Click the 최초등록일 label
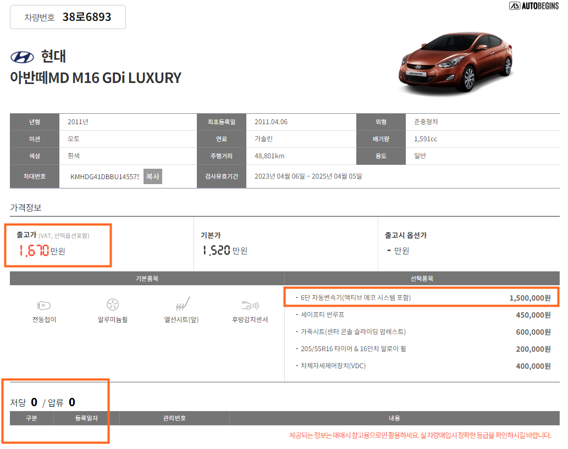 click(222, 122)
